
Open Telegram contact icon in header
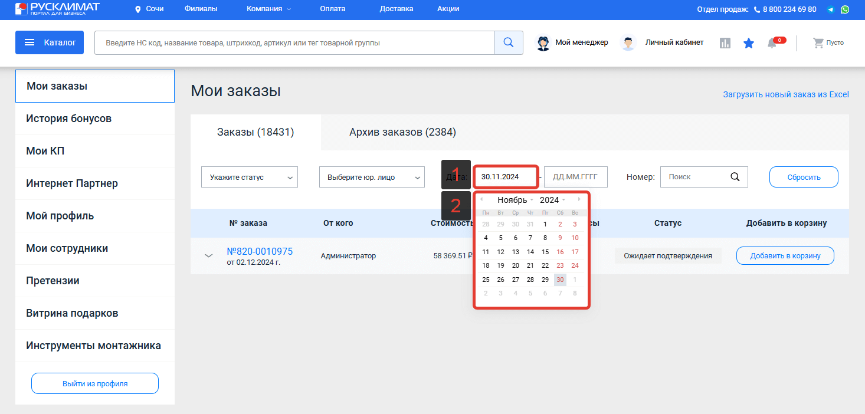831,9
